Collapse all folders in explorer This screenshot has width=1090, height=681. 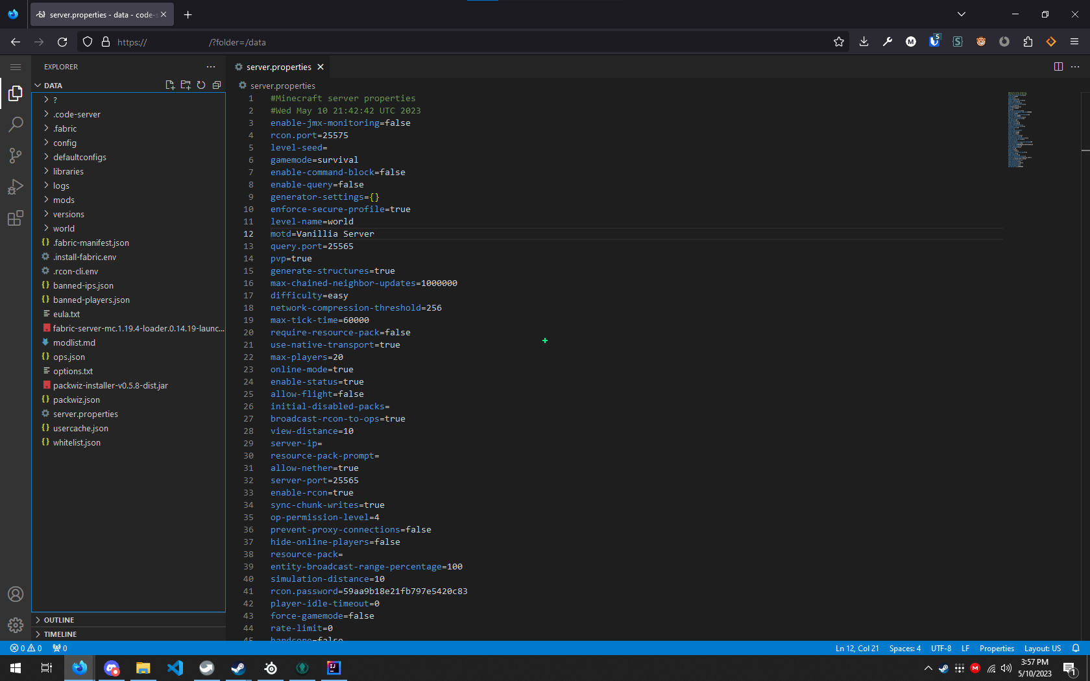coord(217,85)
